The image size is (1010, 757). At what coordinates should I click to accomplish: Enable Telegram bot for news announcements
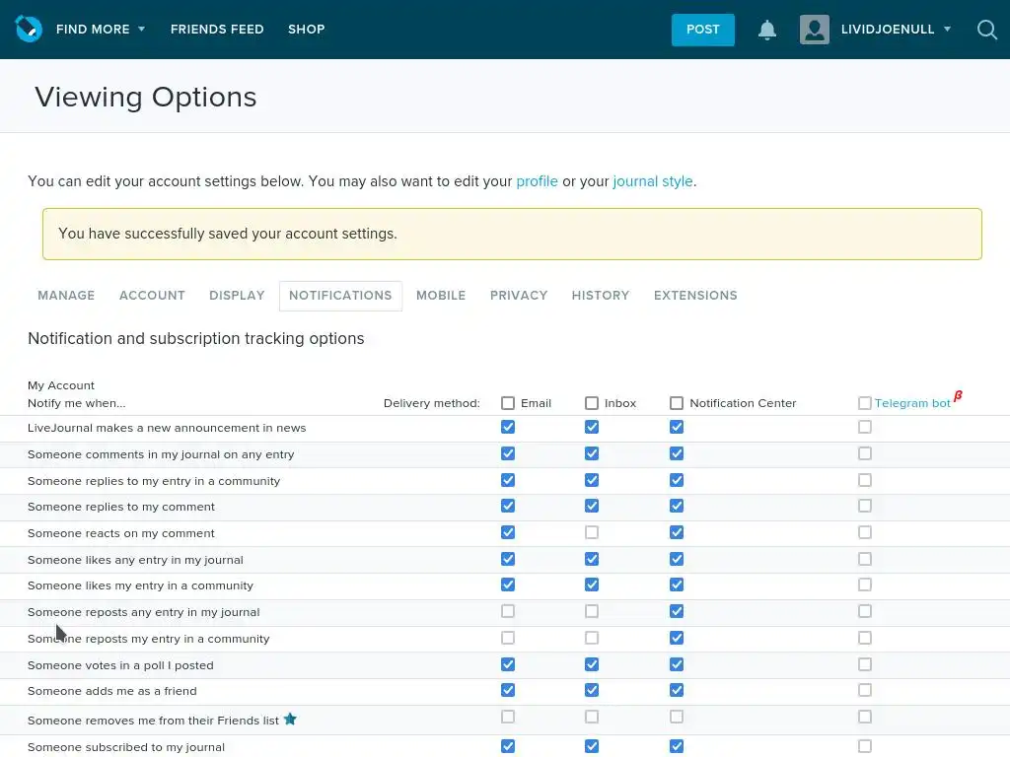coord(865,428)
